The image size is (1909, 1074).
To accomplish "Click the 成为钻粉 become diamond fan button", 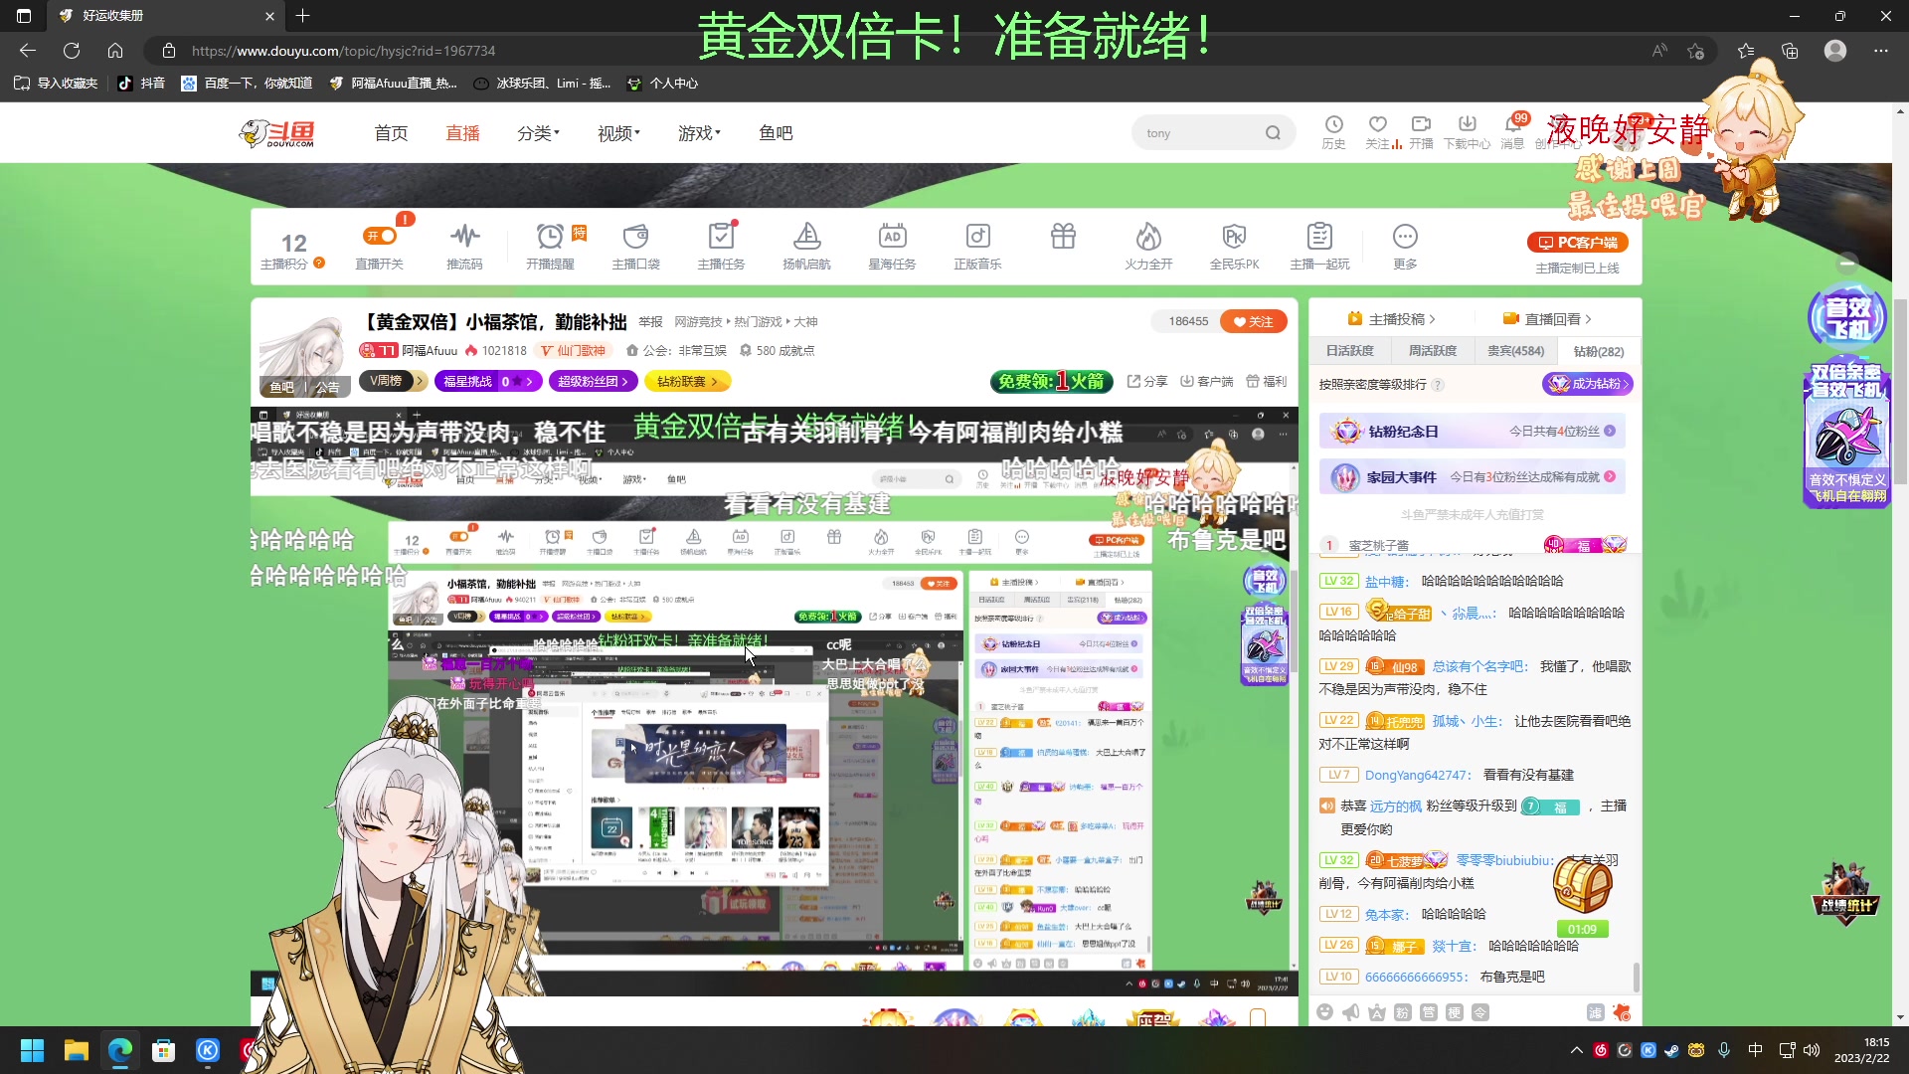I will [x=1587, y=384].
